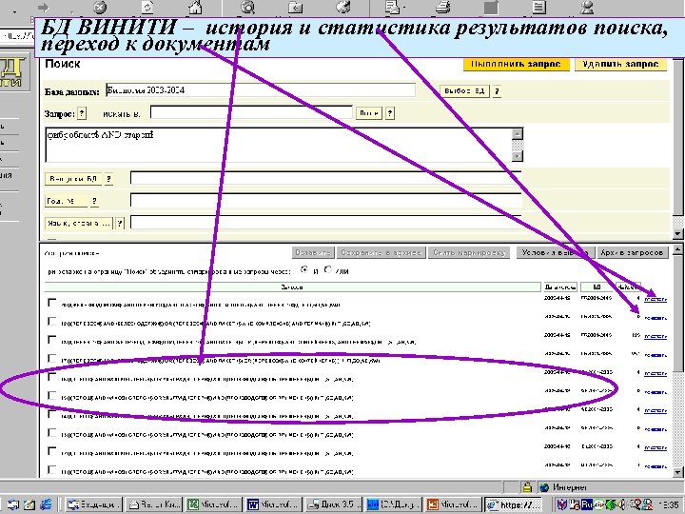Click the Год, № field button
Screen dimensions: 685x514
pos(66,201)
